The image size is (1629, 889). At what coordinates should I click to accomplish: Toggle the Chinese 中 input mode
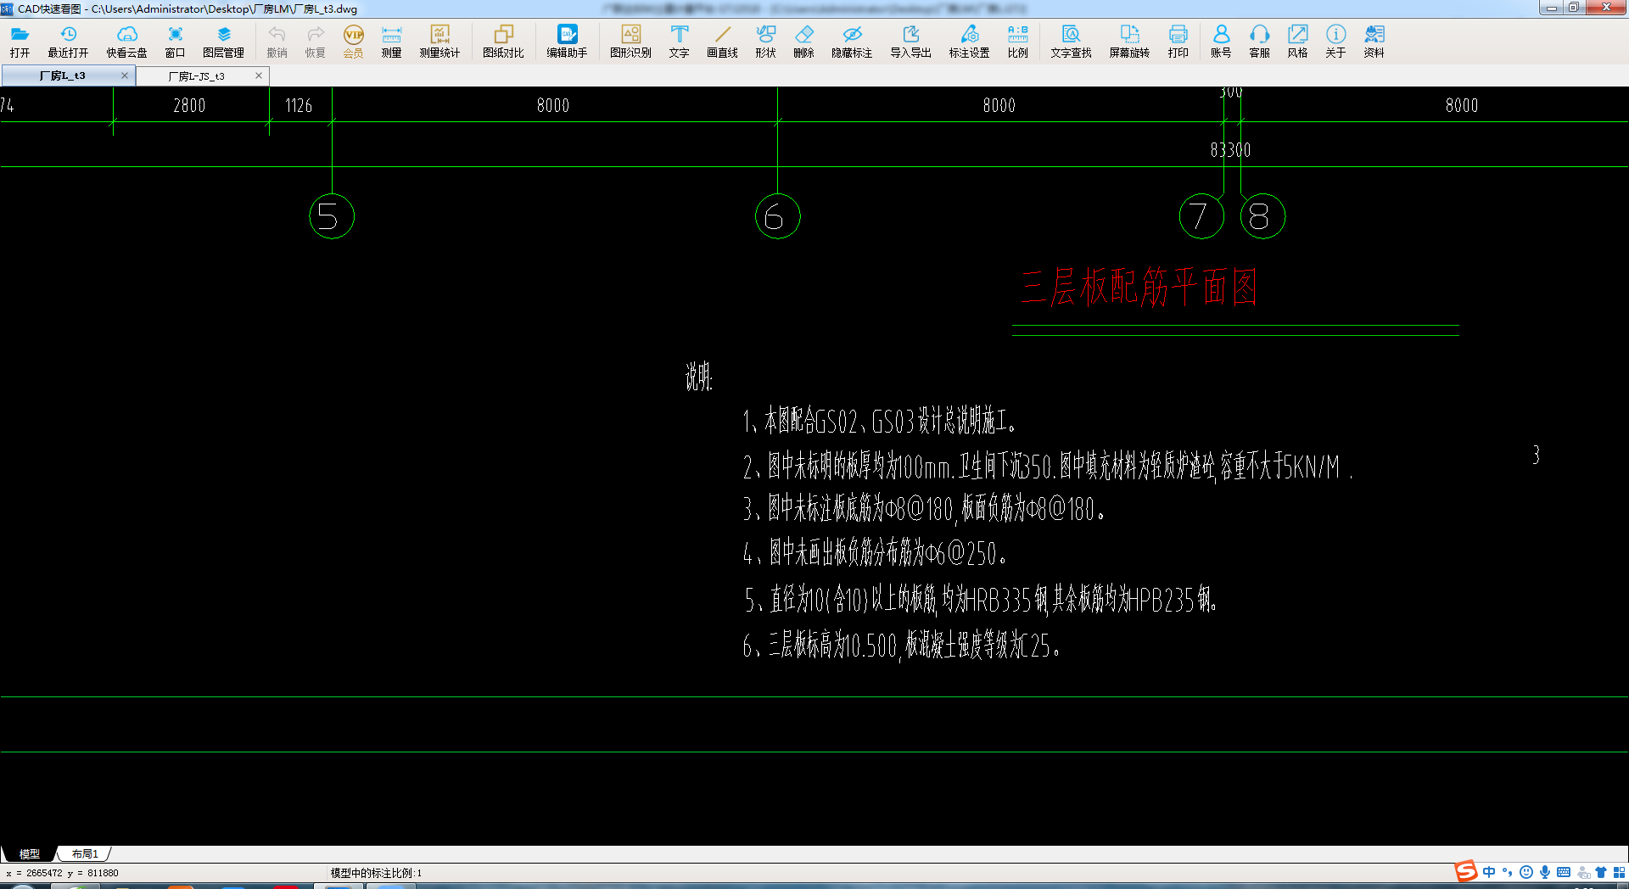[1489, 872]
